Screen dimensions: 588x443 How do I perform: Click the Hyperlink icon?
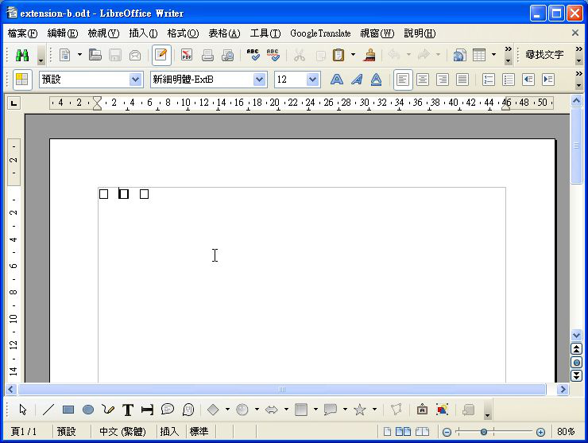click(x=460, y=55)
